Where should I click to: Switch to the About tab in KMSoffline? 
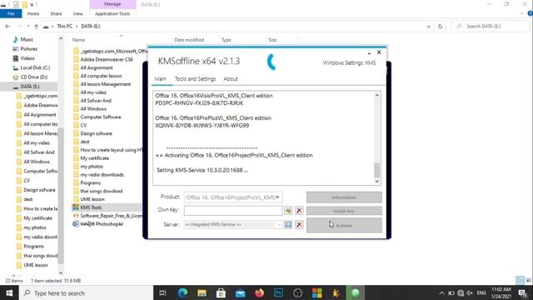pyautogui.click(x=231, y=79)
